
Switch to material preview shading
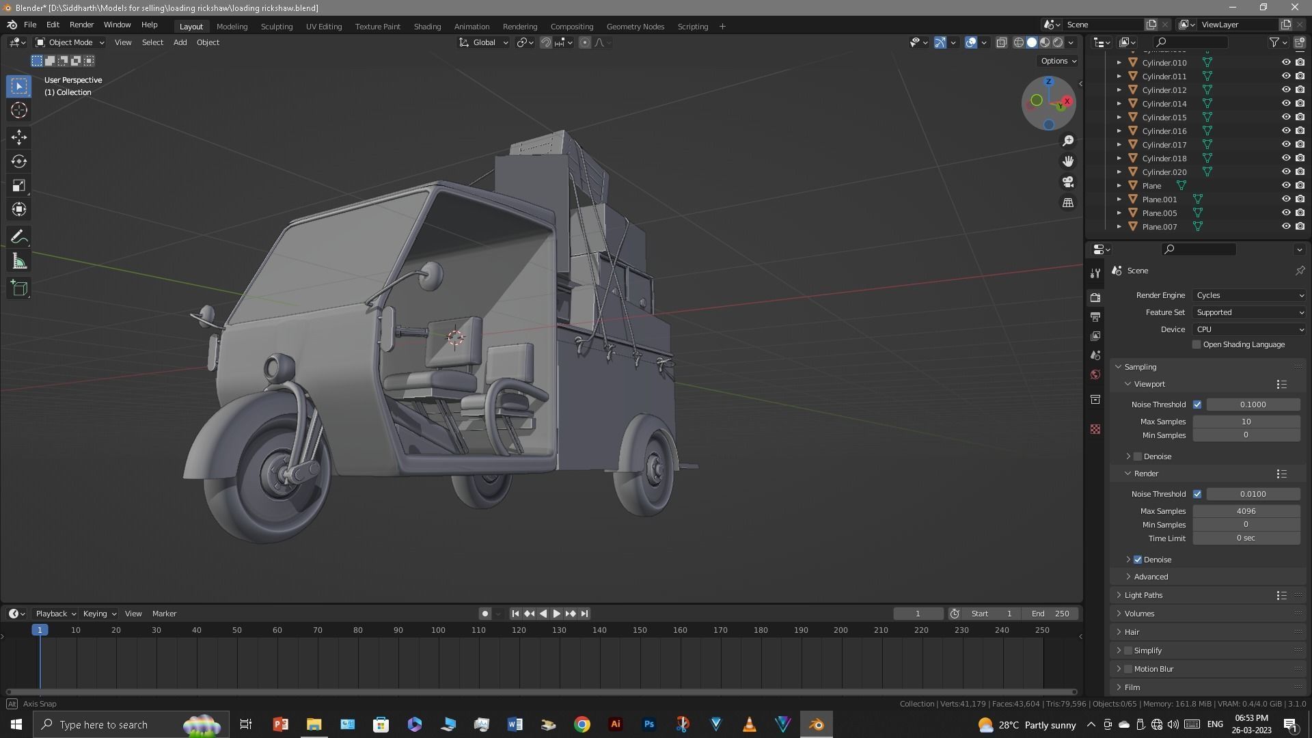tap(1045, 42)
